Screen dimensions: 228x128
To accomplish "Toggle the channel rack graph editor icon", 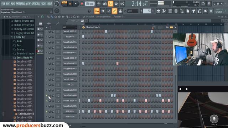I will 167,27.
